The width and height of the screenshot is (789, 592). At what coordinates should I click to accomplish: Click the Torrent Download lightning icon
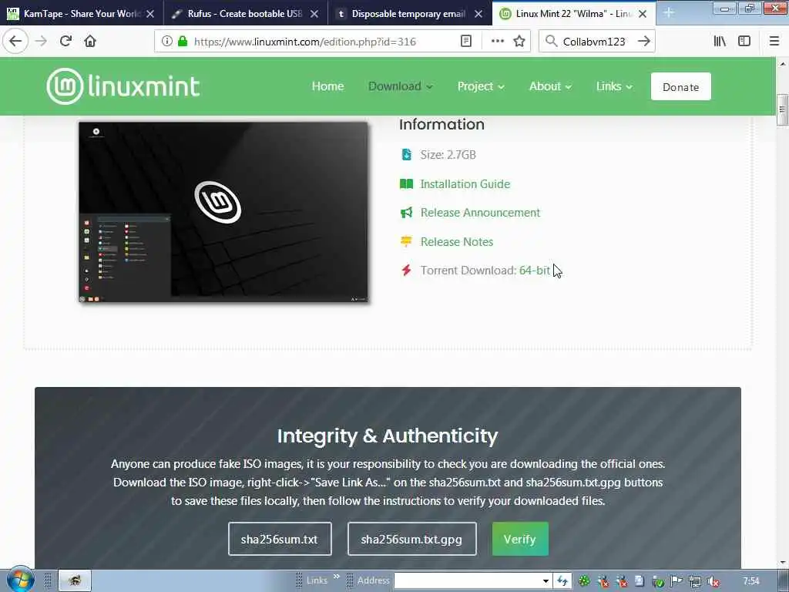point(406,271)
